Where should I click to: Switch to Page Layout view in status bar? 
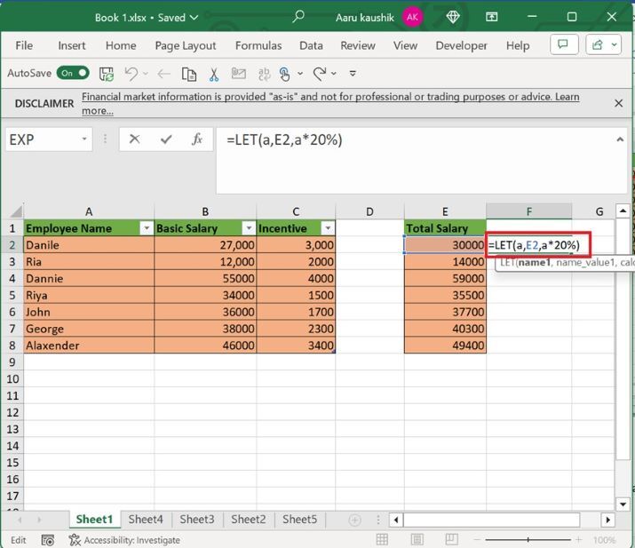(415, 540)
